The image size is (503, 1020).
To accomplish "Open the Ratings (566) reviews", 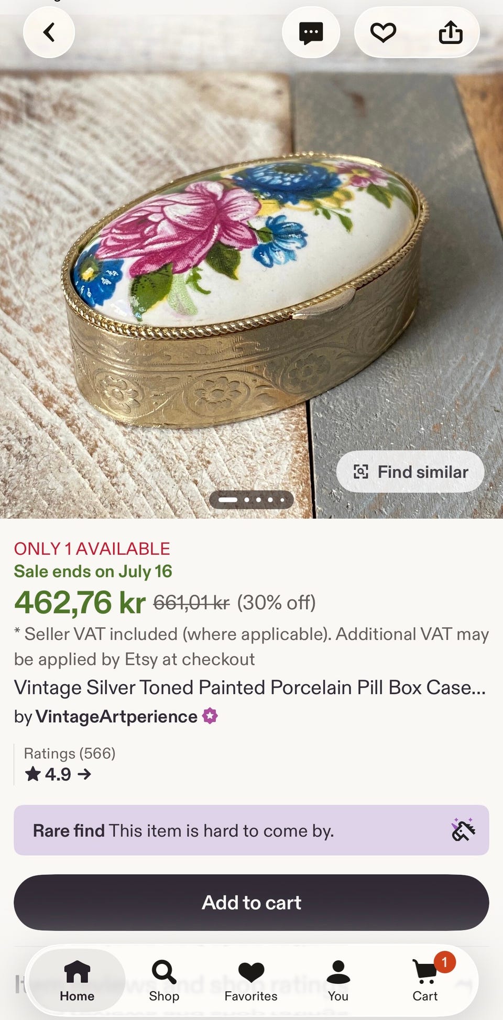I will click(x=70, y=754).
